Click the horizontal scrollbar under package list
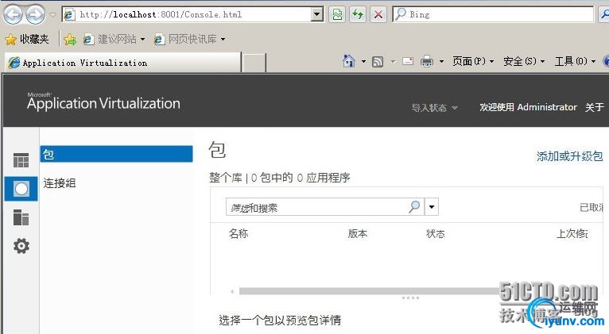609x334 pixels. tap(369, 291)
